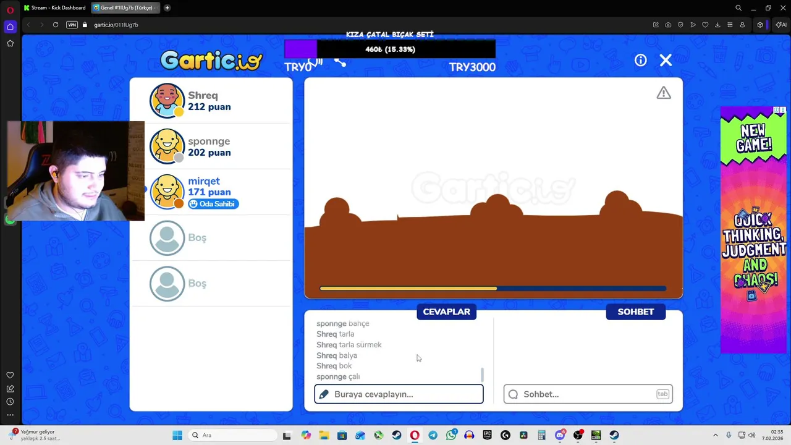Open Opera sidebar bookmarks star
The image size is (791, 445).
click(10, 43)
